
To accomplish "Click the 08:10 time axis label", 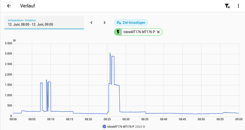I will click(51, 119).
